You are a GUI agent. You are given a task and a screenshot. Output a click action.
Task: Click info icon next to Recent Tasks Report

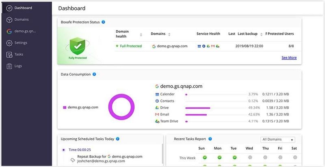click(x=210, y=139)
